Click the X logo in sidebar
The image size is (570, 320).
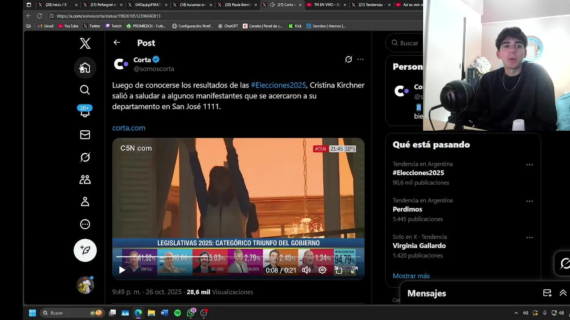85,43
